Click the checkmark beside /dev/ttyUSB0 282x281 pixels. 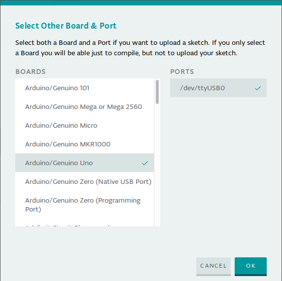(x=258, y=88)
